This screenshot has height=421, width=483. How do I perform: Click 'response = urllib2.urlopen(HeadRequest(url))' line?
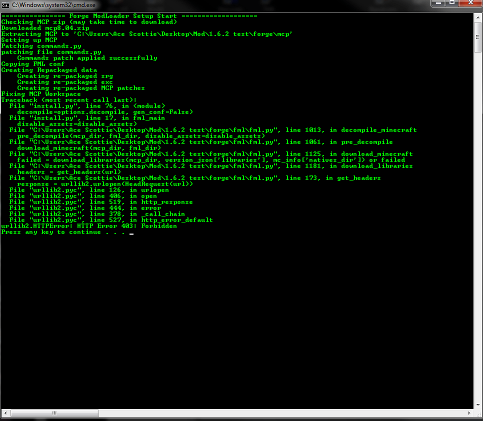pyautogui.click(x=105, y=184)
